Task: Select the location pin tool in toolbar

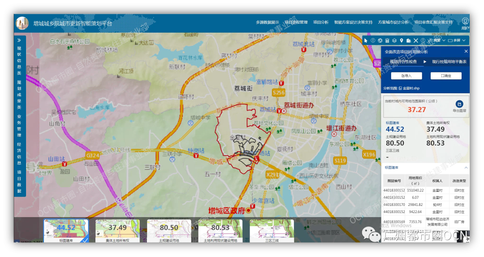Action: pos(401,40)
